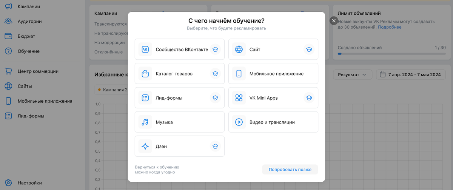Go to Бюджет in the sidebar
Viewport: 453px width, 190px height.
[26, 36]
